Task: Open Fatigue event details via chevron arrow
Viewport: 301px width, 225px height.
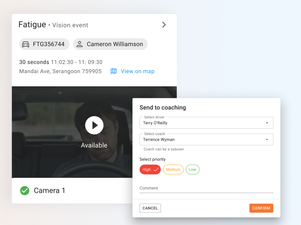Action: click(164, 25)
